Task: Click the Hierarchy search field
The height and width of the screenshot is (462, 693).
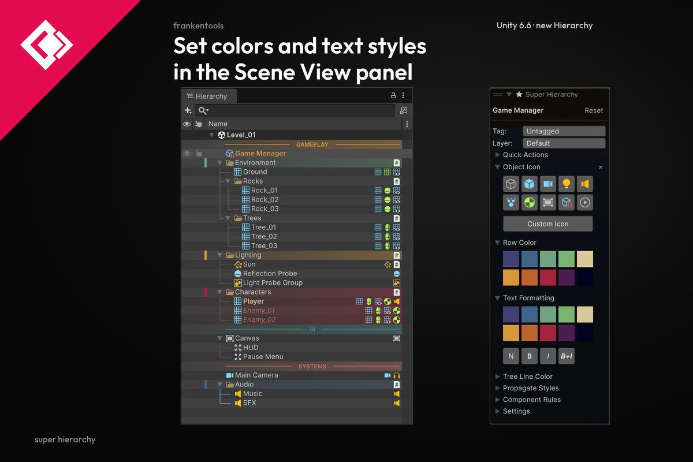Action: click(295, 110)
